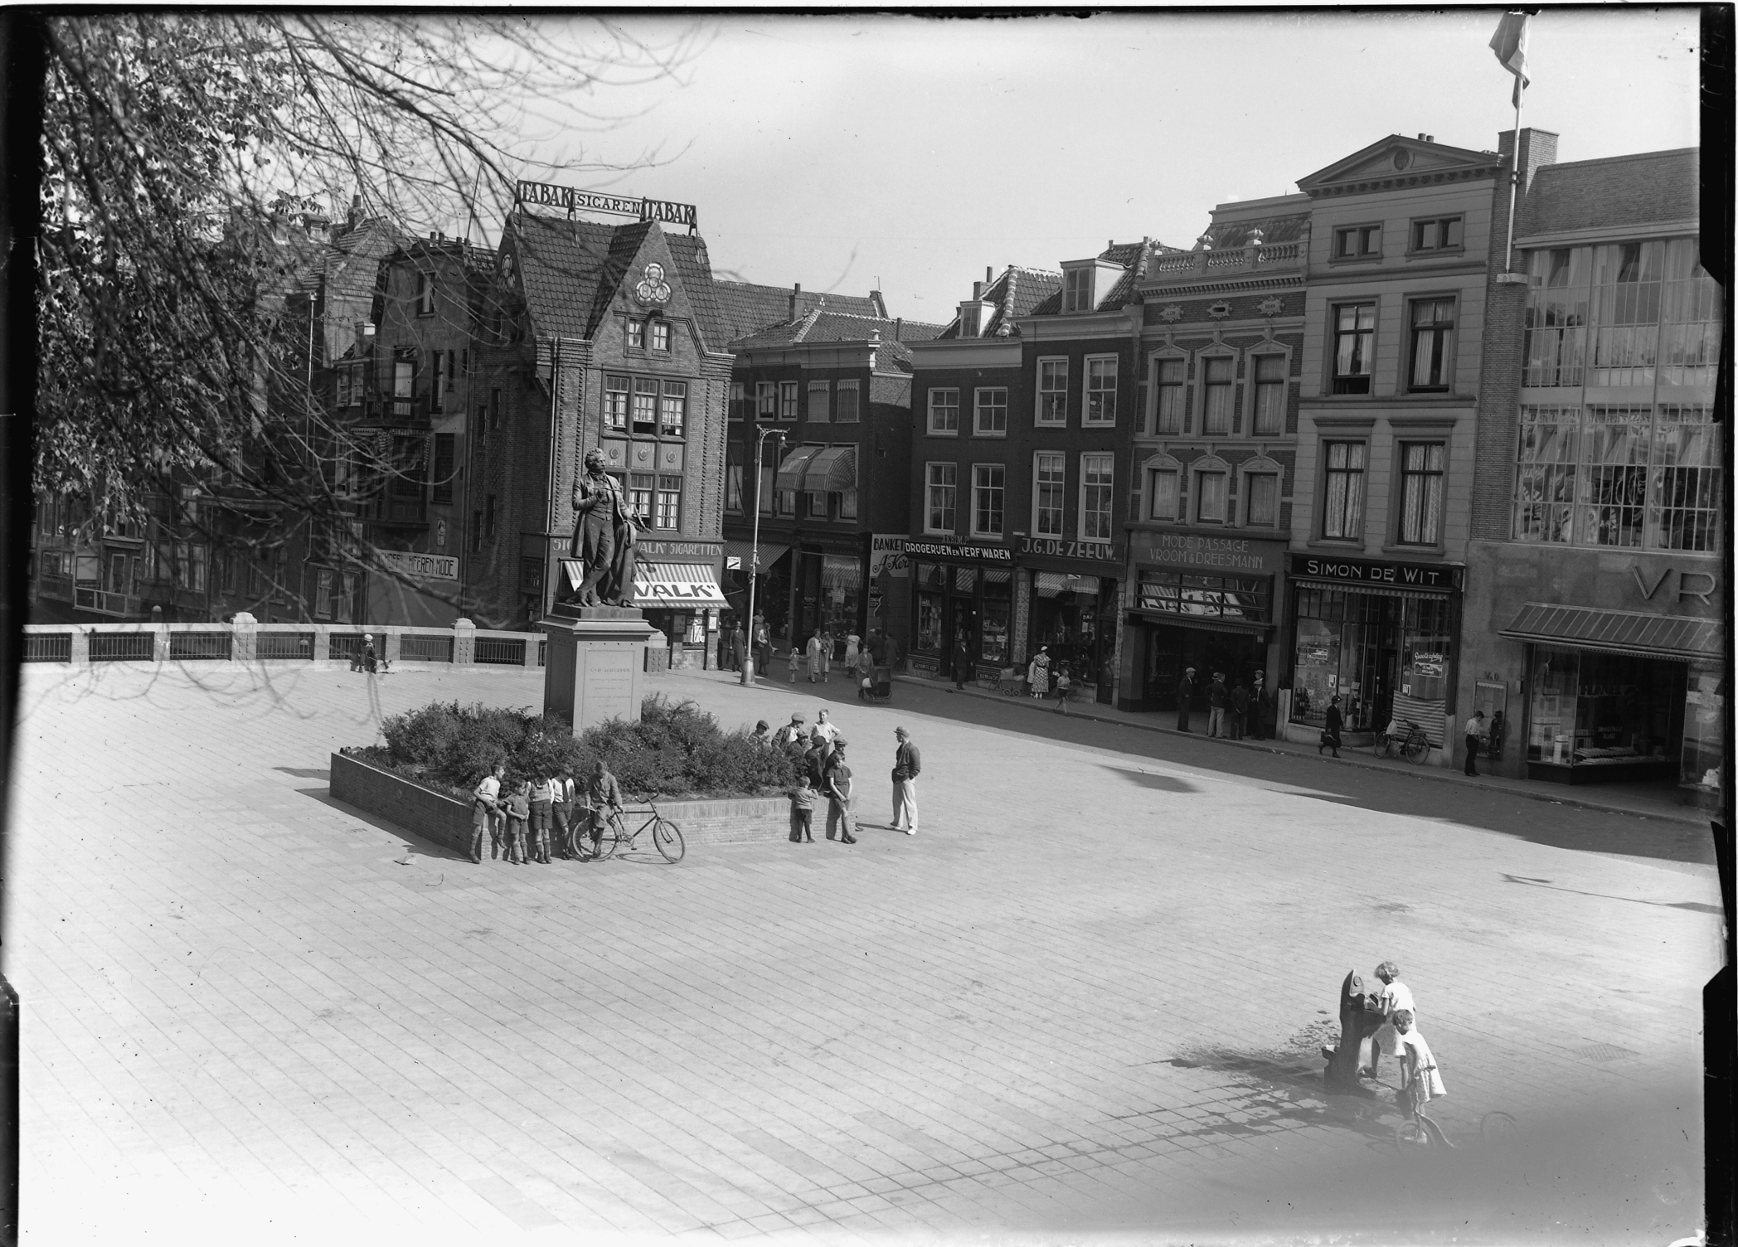This screenshot has width=1738, height=1247.
Task: Click the SIMON DE WIT shop sign
Action: [x=1373, y=570]
